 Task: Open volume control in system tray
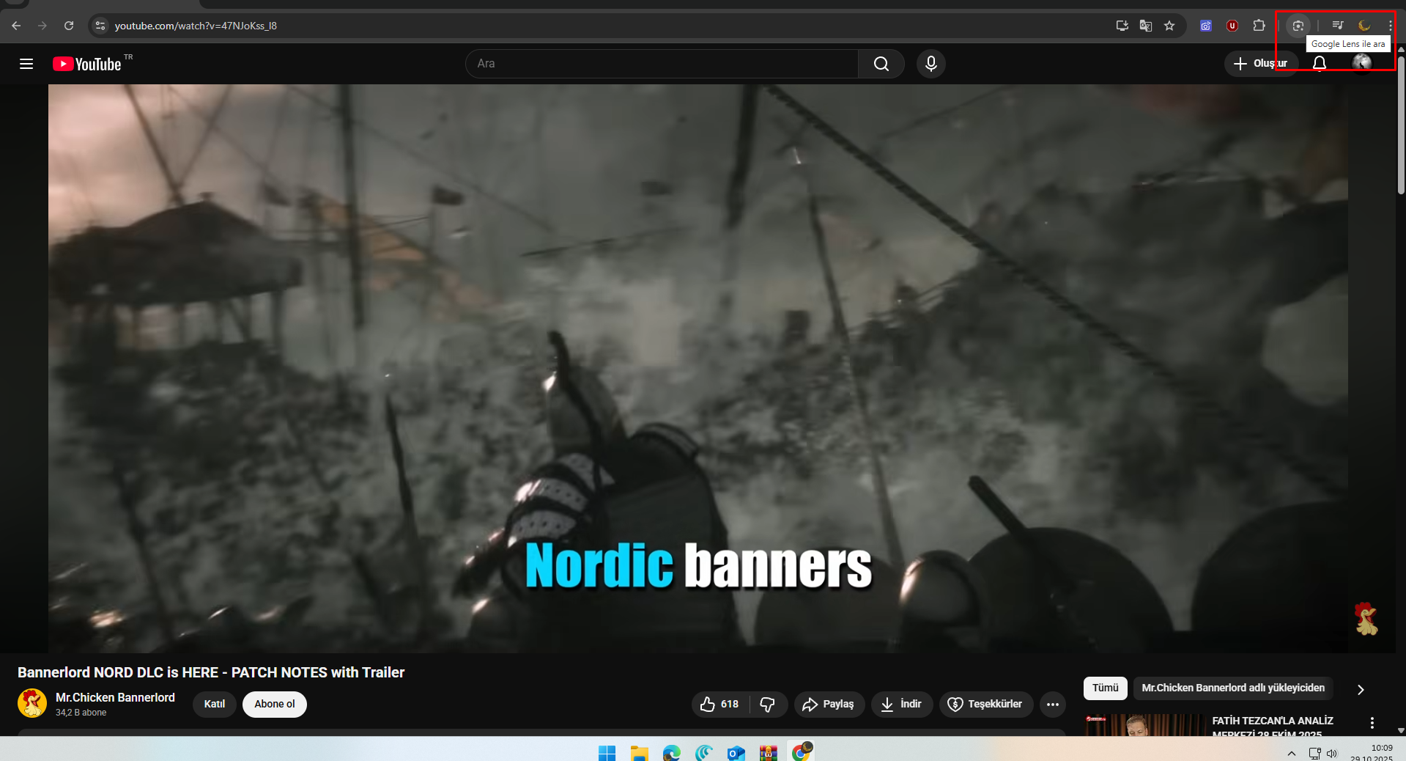[1332, 754]
